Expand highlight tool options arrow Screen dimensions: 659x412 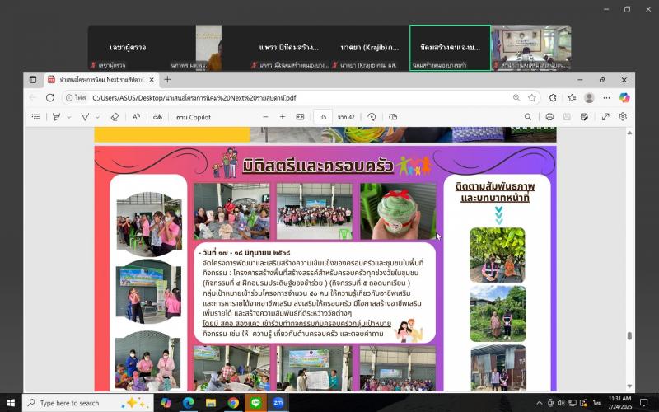[69, 117]
